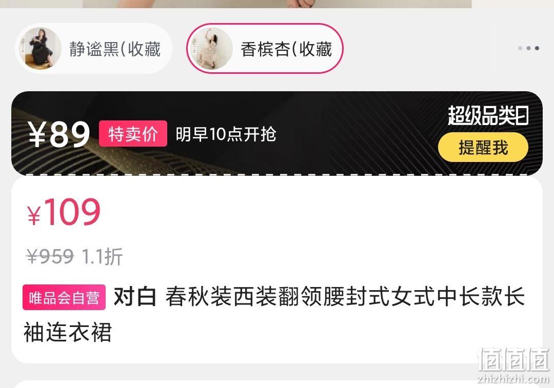Click the 1.1折 discount label
This screenshot has width=554, height=388.
coord(102,256)
